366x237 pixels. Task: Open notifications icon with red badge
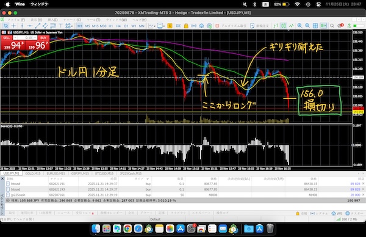[340, 26]
